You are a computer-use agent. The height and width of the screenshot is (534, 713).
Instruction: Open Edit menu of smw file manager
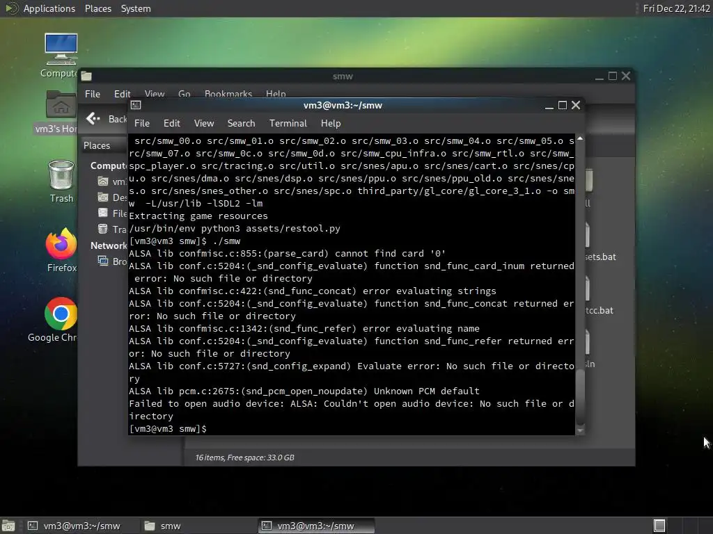pyautogui.click(x=122, y=94)
